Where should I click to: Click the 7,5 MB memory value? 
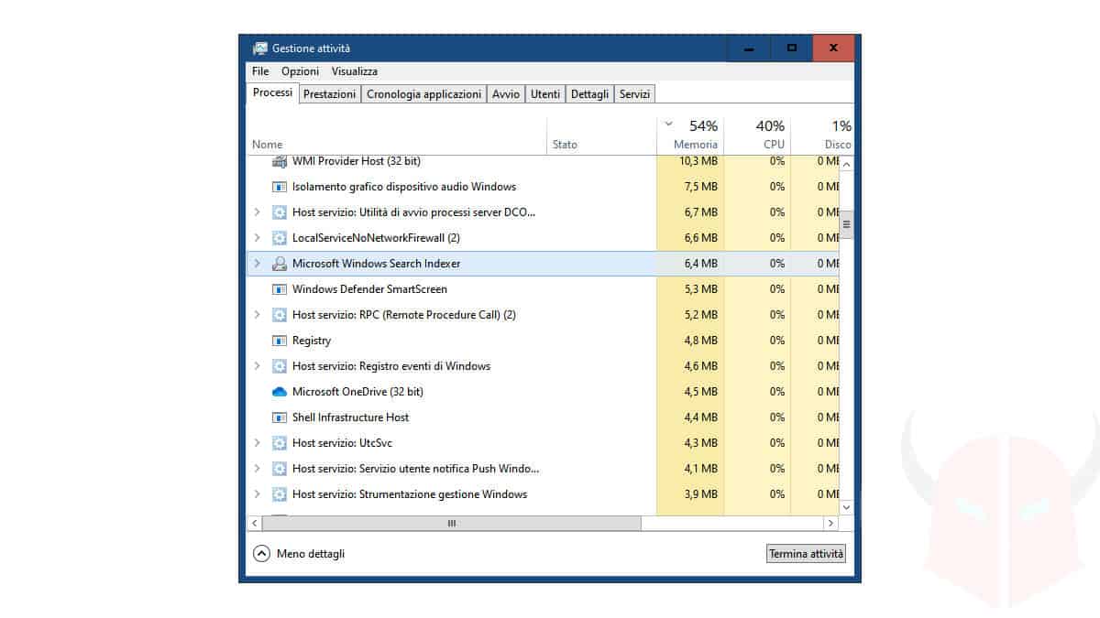[701, 187]
